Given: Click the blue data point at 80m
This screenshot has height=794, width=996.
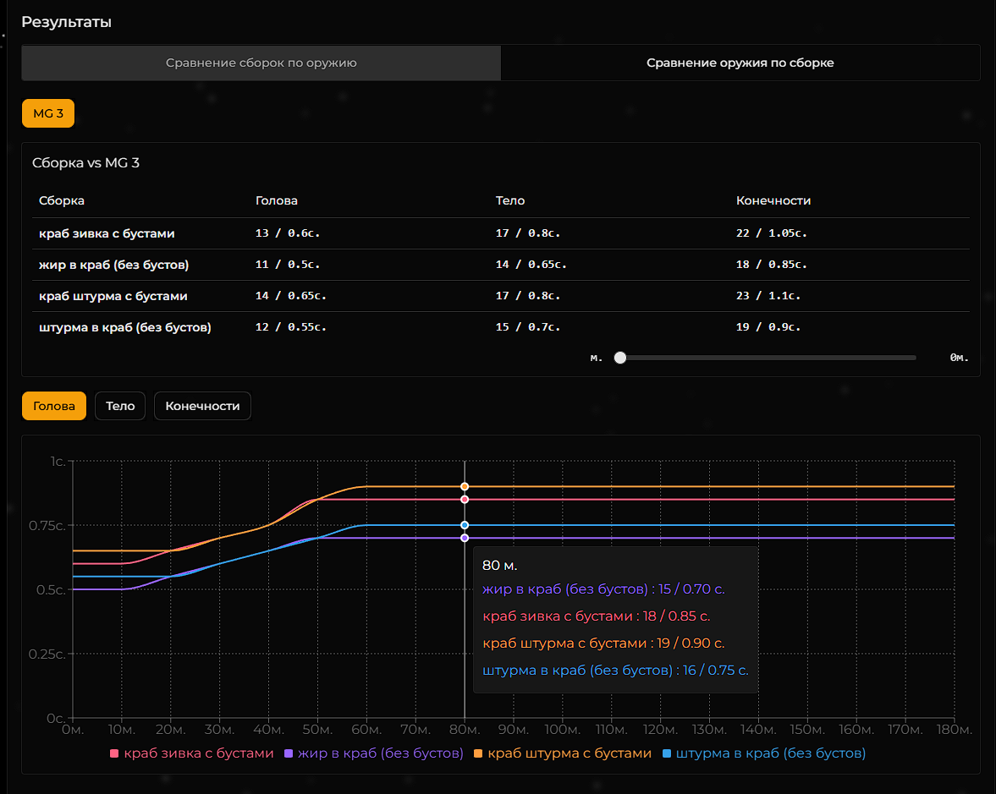Looking at the screenshot, I should 465,525.
